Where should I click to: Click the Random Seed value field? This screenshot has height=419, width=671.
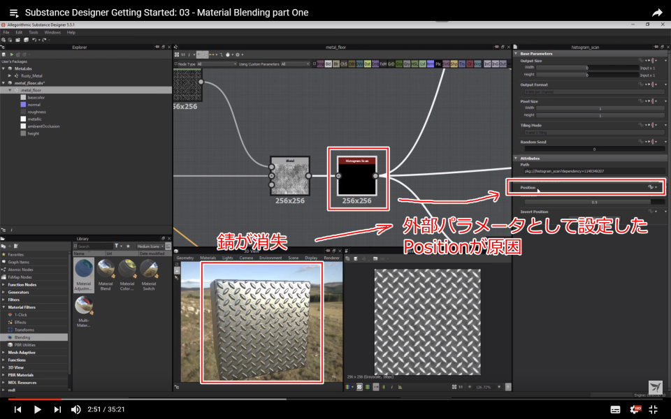pos(594,149)
